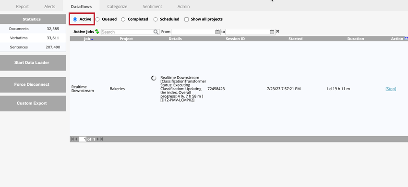The height and width of the screenshot is (187, 408).
Task: Go to the first page
Action: pos(72,139)
